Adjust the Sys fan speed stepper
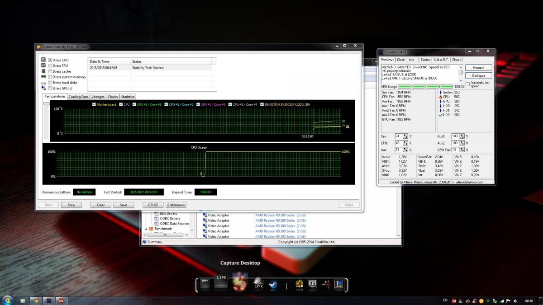This screenshot has height=305, width=543. tap(405, 136)
